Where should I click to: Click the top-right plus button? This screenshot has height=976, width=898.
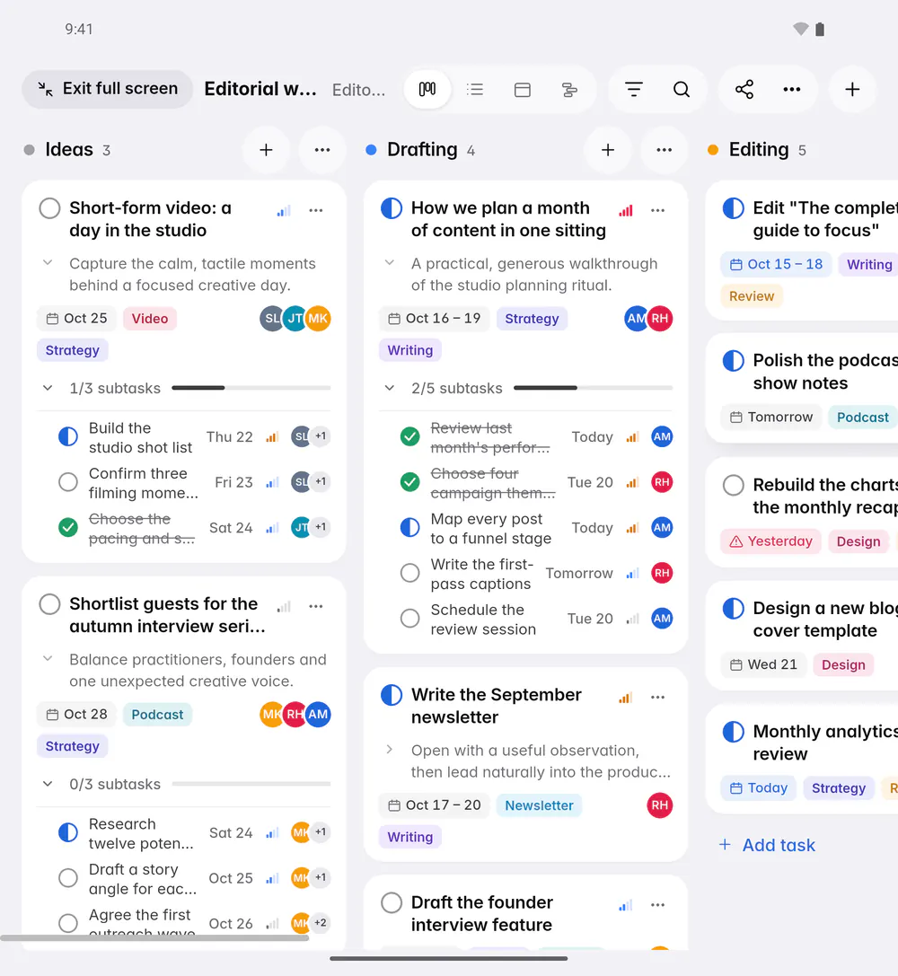[852, 90]
